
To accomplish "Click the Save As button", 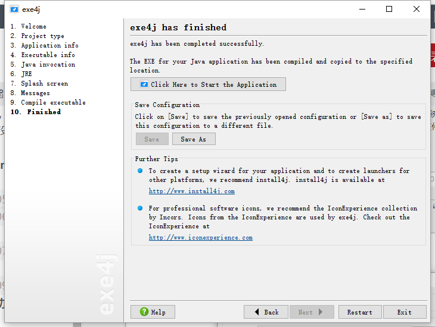I will 194,139.
